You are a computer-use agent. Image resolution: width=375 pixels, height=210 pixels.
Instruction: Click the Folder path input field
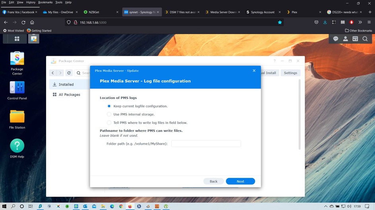(206, 144)
